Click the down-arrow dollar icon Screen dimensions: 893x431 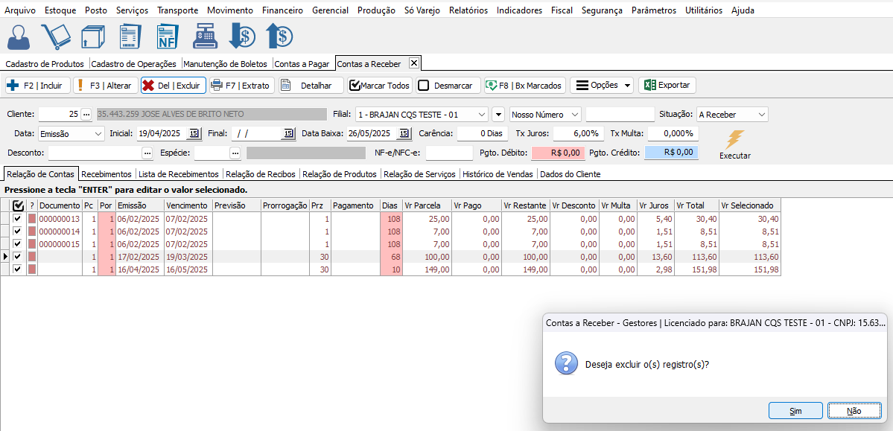[242, 36]
